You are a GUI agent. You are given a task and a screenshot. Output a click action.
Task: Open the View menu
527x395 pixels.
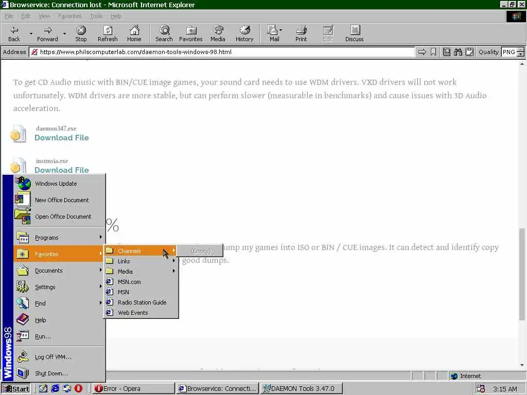44,16
